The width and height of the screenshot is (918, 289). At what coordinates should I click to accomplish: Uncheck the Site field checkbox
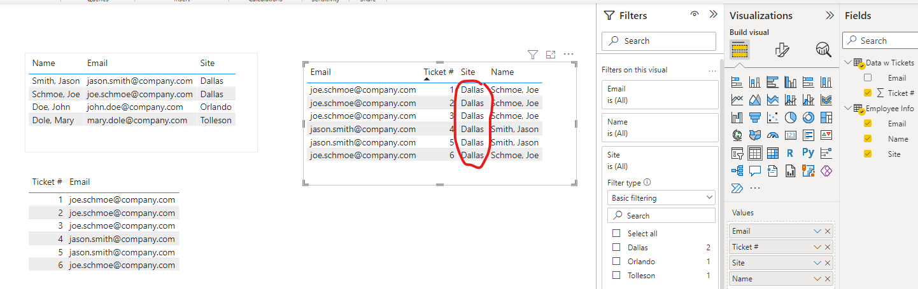868,154
